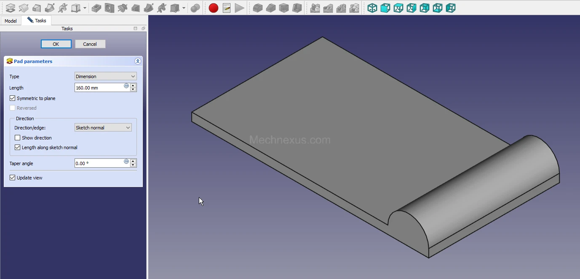
Task: Enable the Show direction checkbox
Action: coord(18,138)
